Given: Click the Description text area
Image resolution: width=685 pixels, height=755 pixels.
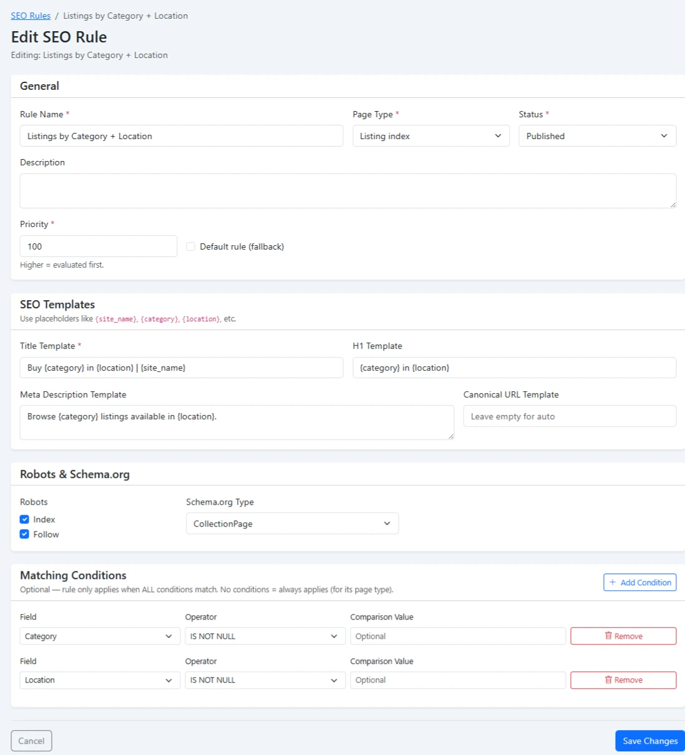Looking at the screenshot, I should point(348,191).
